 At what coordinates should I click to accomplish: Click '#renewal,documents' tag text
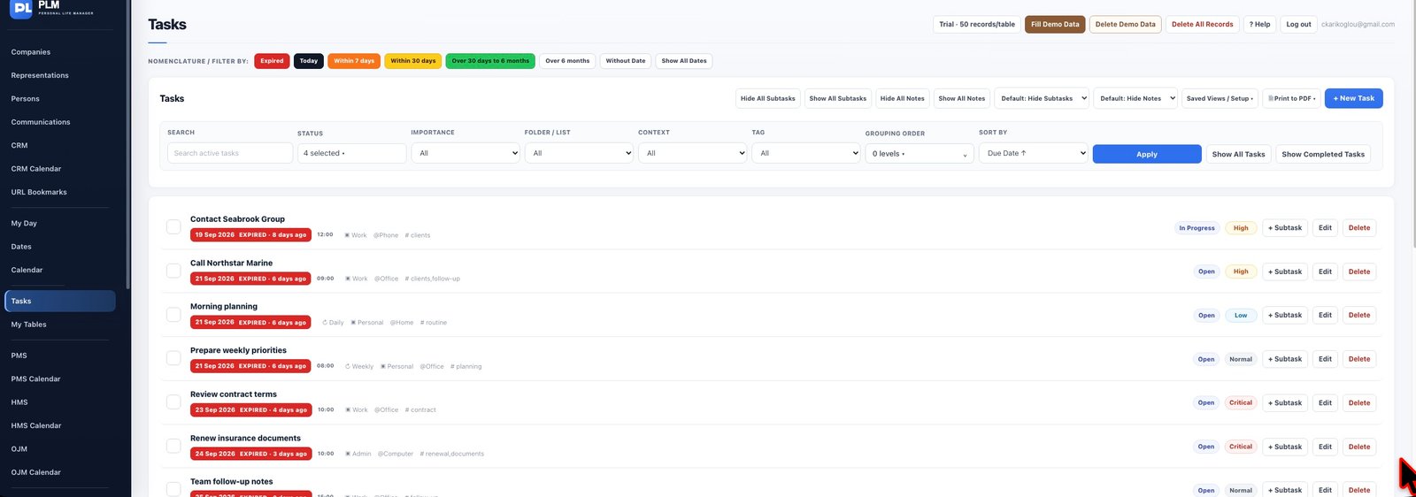(452, 454)
